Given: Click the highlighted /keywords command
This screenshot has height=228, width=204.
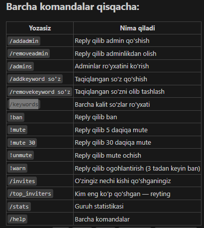Looking at the screenshot, I should [x=24, y=104].
